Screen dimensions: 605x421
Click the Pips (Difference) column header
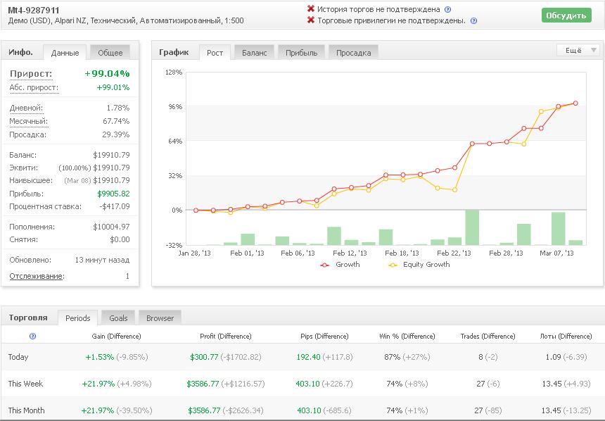[x=324, y=336]
